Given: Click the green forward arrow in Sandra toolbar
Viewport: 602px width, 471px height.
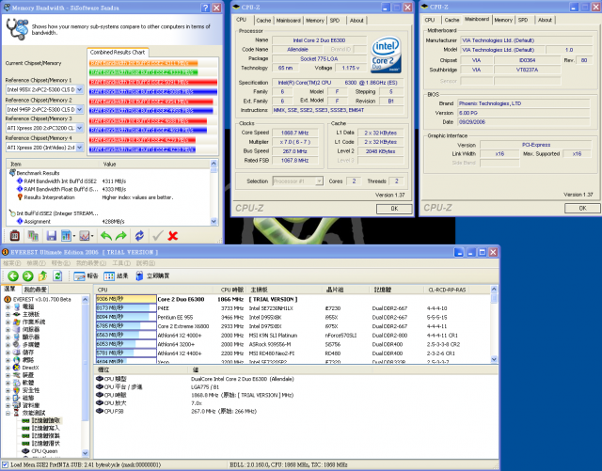Looking at the screenshot, I should pyautogui.click(x=121, y=236).
